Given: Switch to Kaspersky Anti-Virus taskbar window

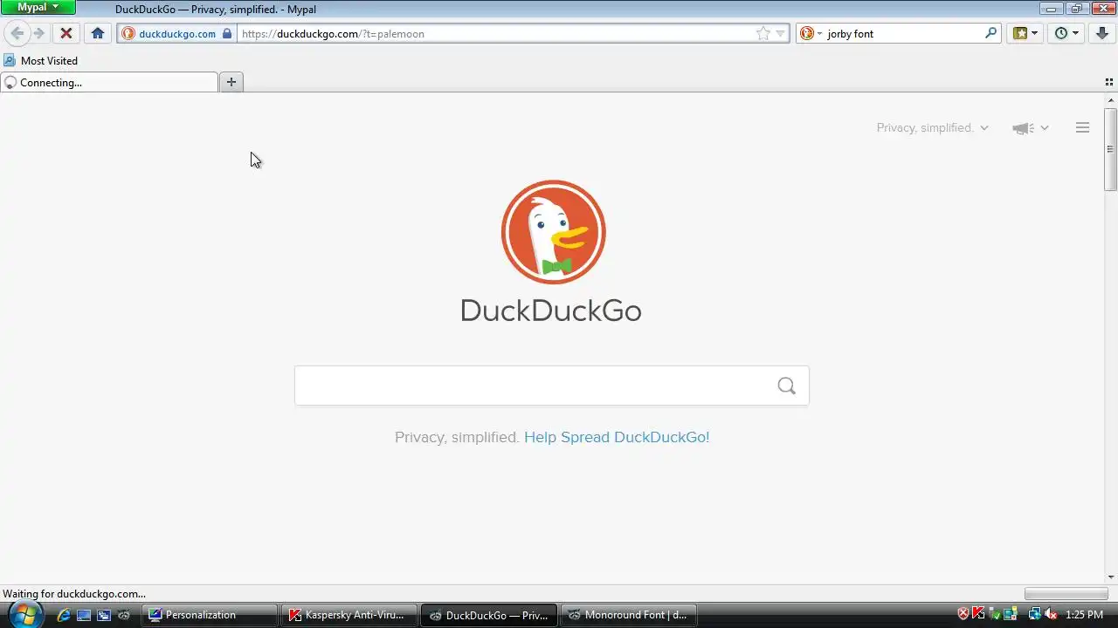Looking at the screenshot, I should 349,615.
